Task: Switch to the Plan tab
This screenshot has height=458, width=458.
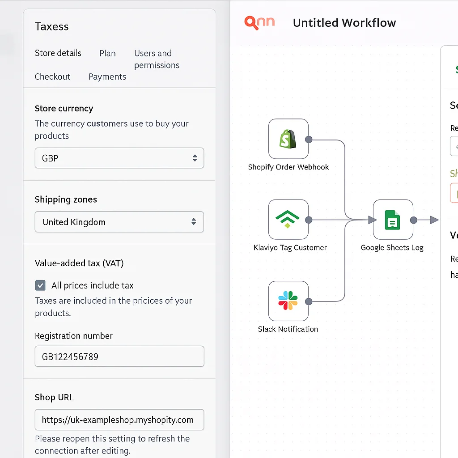Action: click(x=107, y=54)
